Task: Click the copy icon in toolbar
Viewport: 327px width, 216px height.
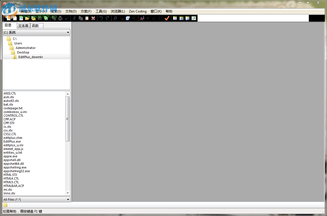Action: tap(81, 18)
